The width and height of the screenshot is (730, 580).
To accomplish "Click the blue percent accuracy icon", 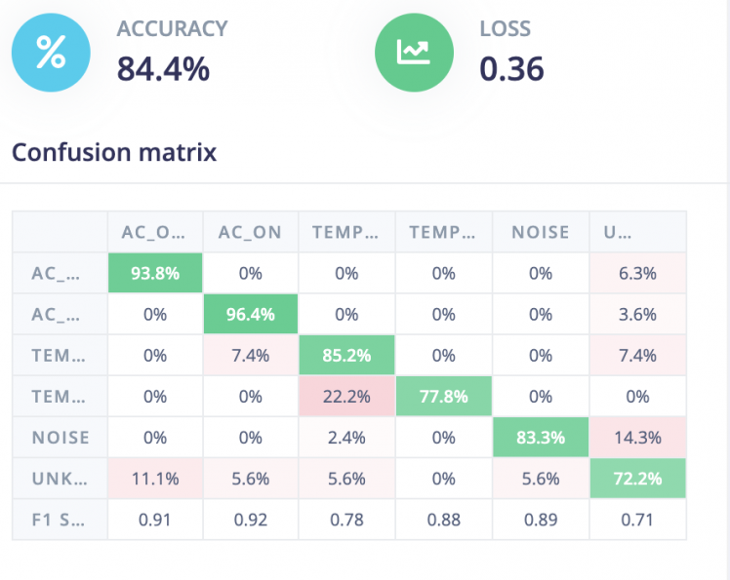I will tap(51, 52).
